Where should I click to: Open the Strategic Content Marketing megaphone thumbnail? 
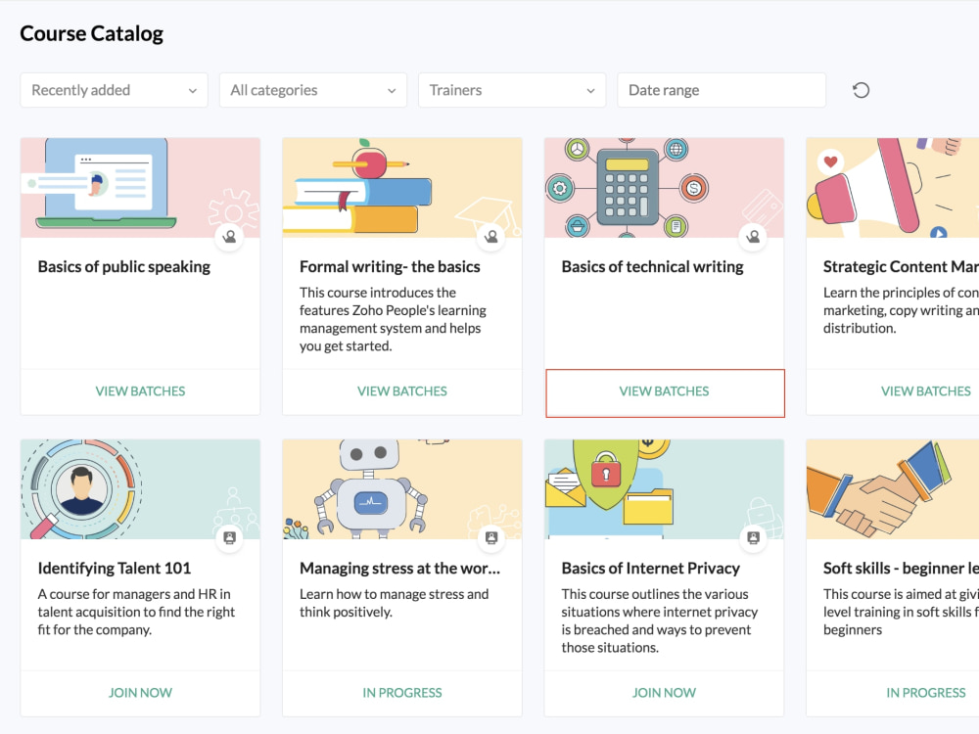click(893, 188)
